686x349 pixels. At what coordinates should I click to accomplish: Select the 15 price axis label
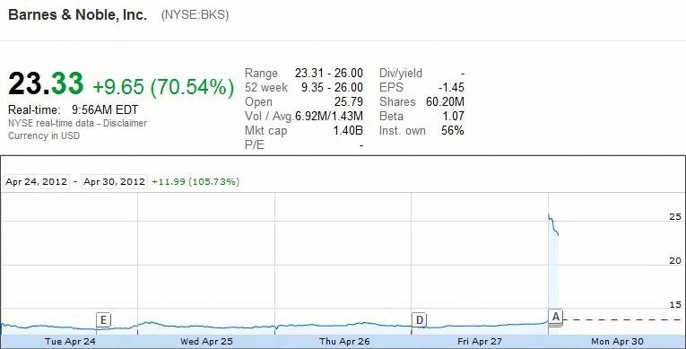pos(675,304)
